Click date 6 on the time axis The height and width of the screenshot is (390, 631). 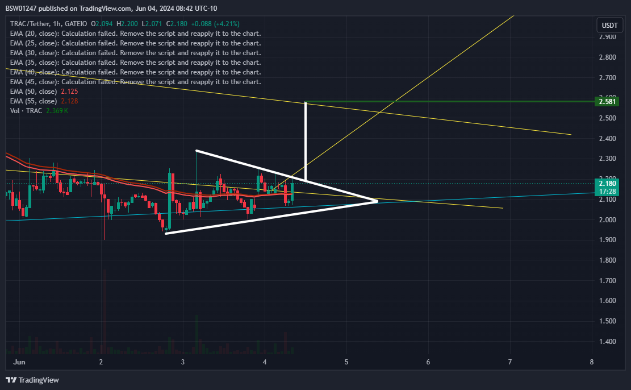tap(428, 362)
